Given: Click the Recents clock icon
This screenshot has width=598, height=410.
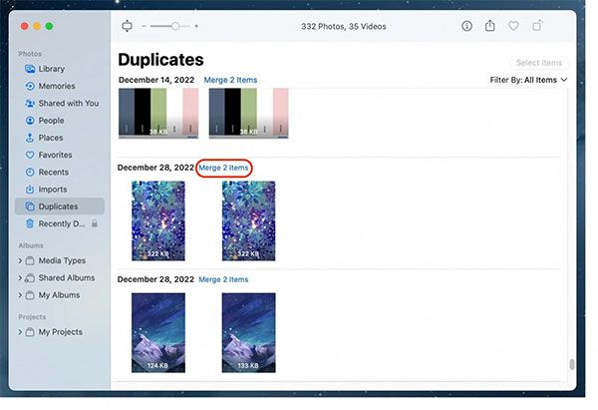Looking at the screenshot, I should pos(30,172).
